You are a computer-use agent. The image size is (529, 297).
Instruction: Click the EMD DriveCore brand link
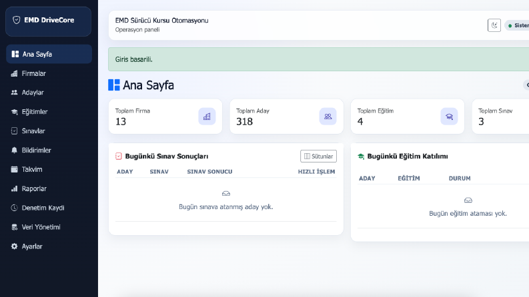48,21
